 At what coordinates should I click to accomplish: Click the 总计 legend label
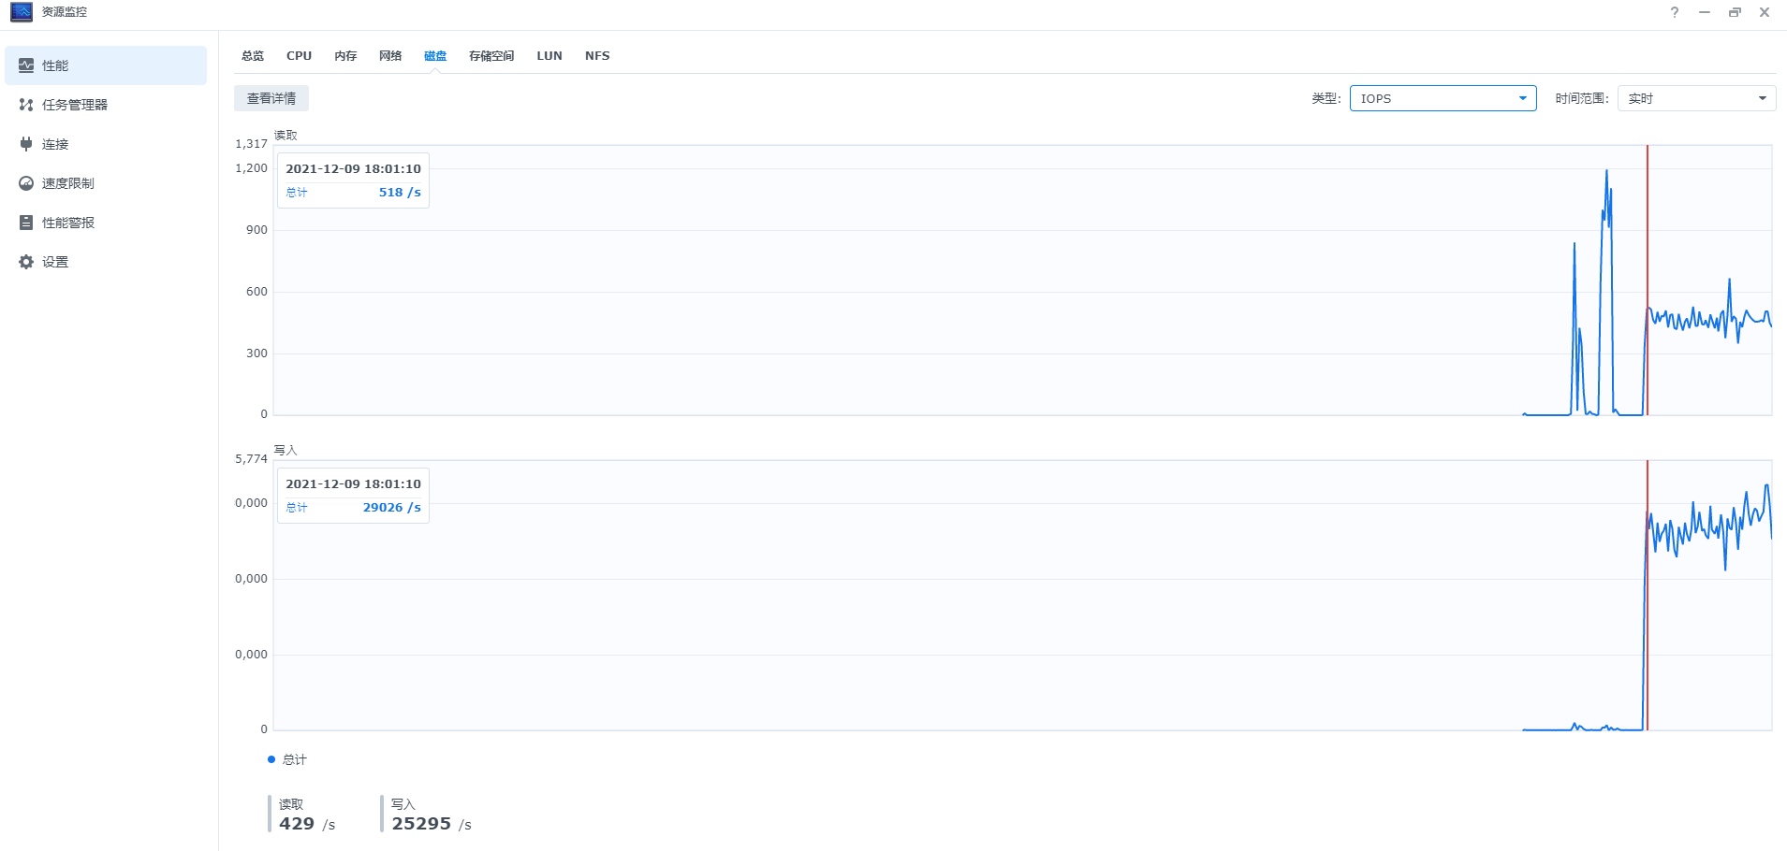coord(295,759)
